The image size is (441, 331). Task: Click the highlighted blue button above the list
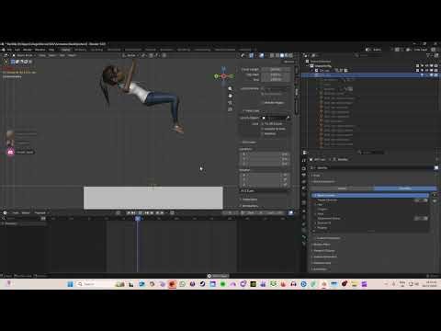point(405,188)
